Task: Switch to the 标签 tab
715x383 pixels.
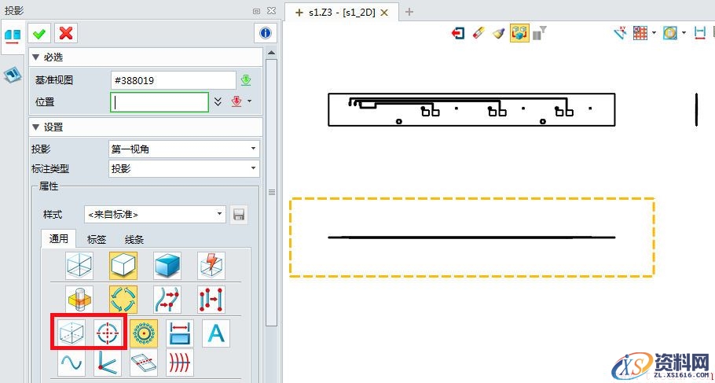Action: [97, 239]
